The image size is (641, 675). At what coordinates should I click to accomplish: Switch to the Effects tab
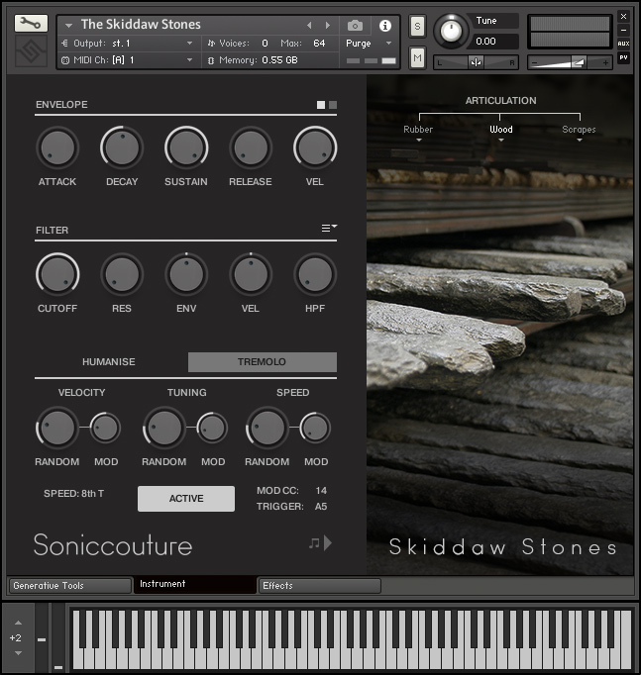[319, 586]
